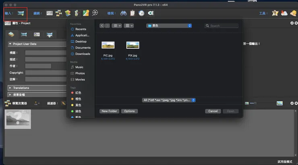Open the icon view mode dropdown in the file dialog
The height and width of the screenshot is (165, 298).
(x=117, y=26)
